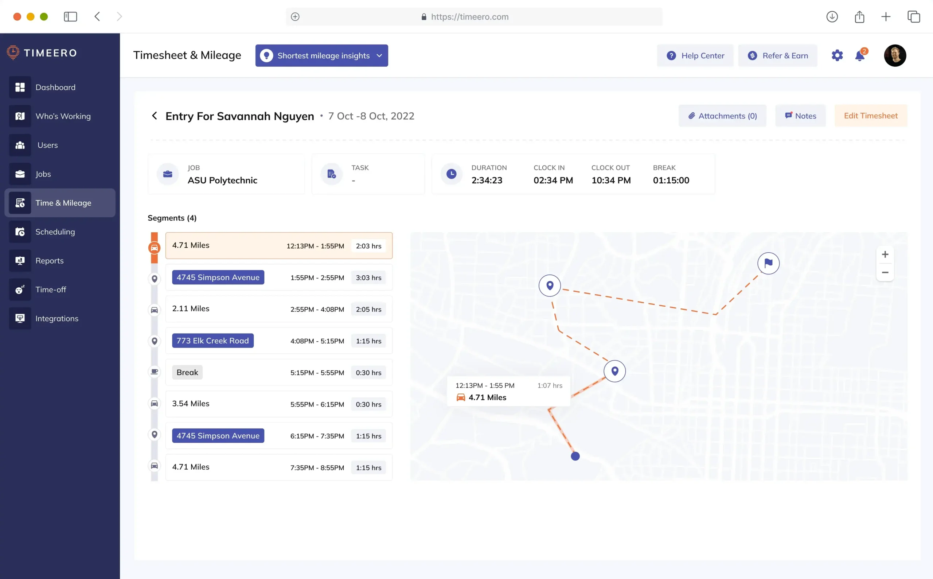Click the back arrow beside Entry title
The height and width of the screenshot is (579, 933).
154,116
